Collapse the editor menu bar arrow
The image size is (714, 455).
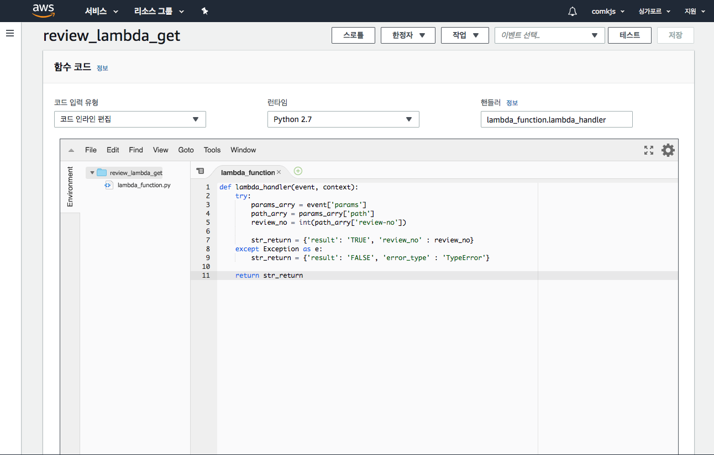click(71, 150)
